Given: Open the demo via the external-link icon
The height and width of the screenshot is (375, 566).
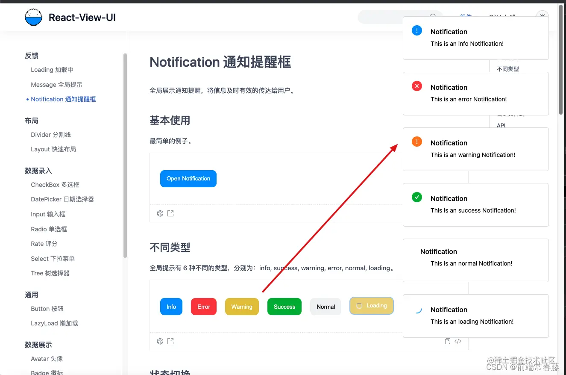Looking at the screenshot, I should point(170,213).
